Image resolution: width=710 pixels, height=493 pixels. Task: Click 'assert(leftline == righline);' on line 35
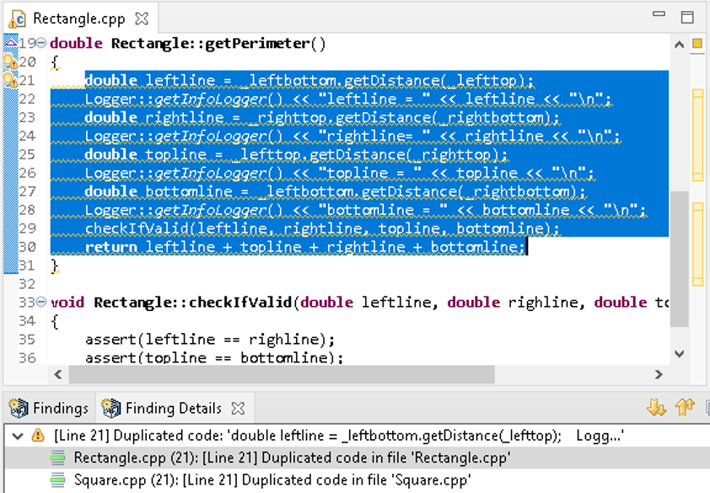(210, 339)
